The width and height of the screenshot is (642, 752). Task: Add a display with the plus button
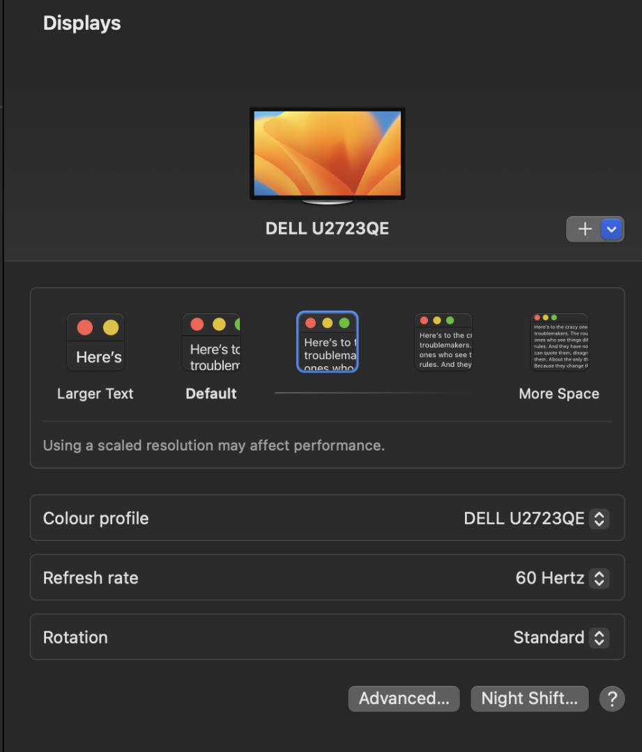[584, 229]
